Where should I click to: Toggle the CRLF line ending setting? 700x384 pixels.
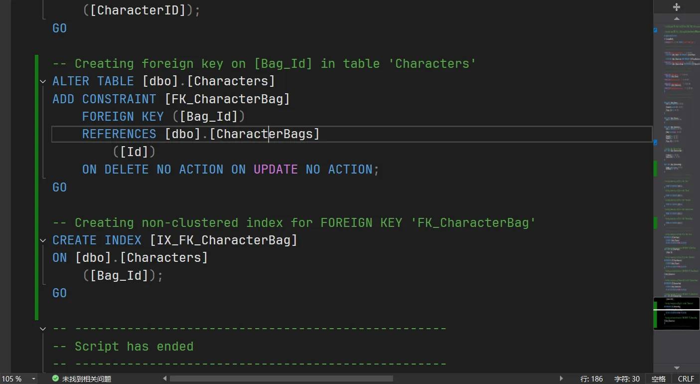(x=686, y=379)
